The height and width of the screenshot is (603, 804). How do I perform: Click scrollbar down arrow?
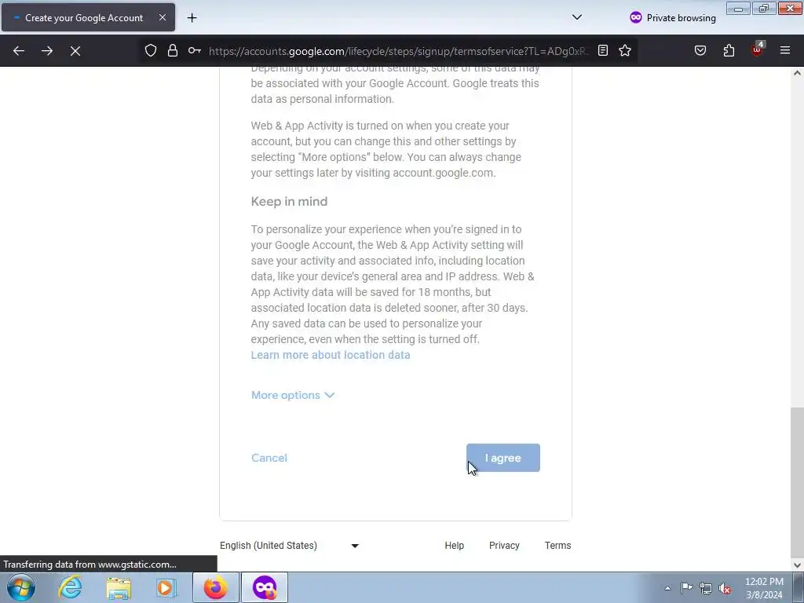pos(797,565)
